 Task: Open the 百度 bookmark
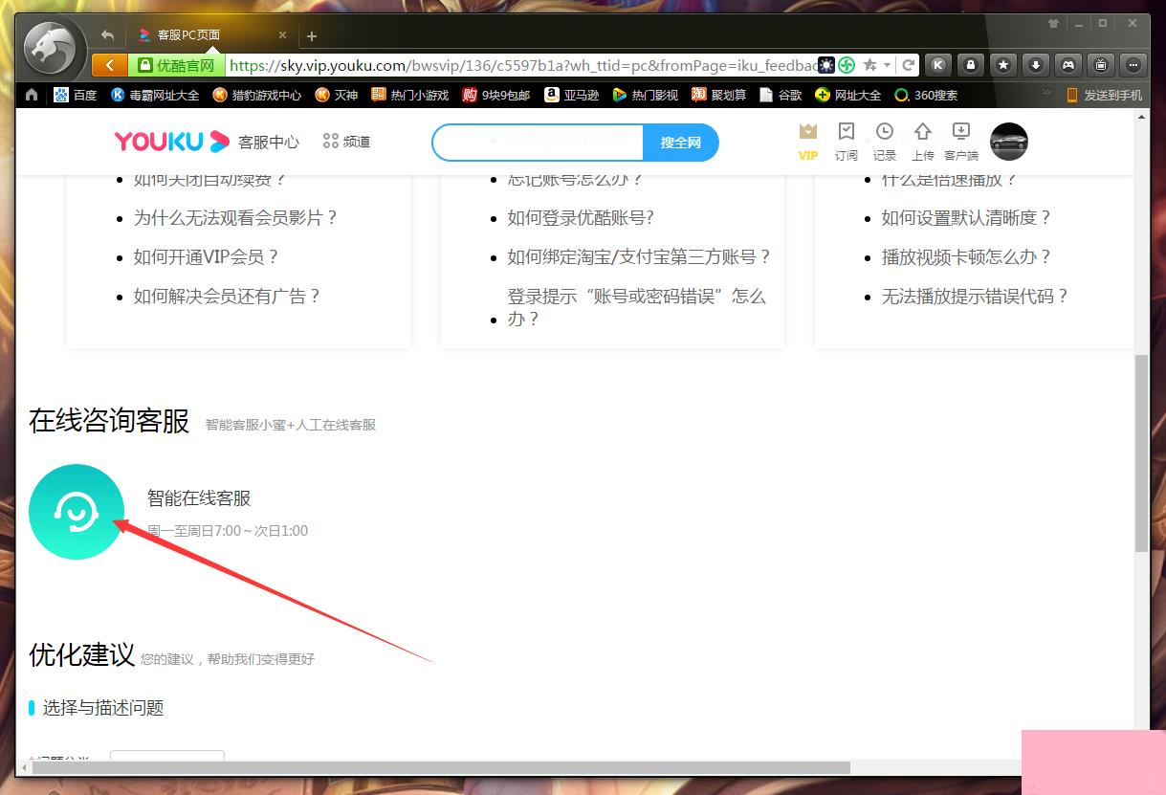point(76,95)
